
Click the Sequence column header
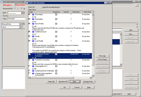[x=57, y=12]
